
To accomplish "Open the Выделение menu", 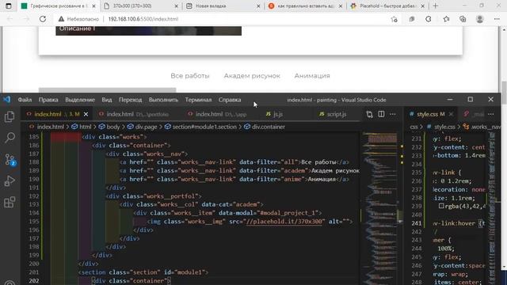I will point(80,100).
